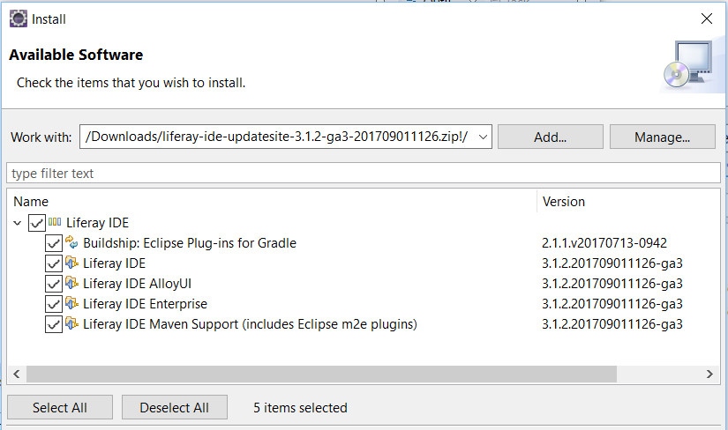Focus the type filter text field
728x430 pixels.
click(364, 173)
